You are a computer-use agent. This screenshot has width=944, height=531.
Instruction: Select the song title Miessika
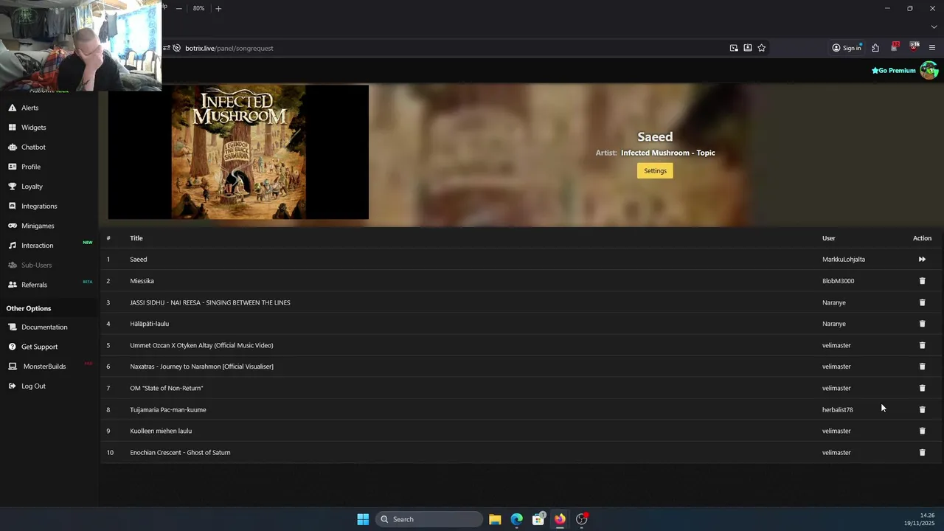tap(142, 281)
